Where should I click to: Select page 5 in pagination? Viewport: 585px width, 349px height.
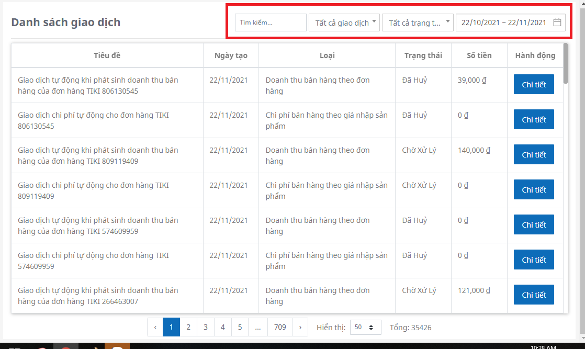point(240,327)
